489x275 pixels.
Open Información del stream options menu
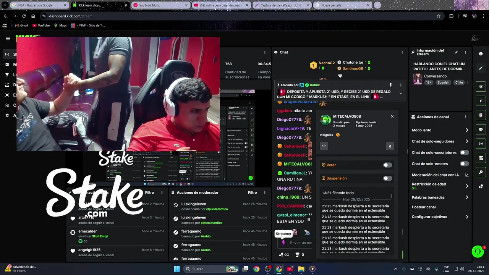(465, 52)
